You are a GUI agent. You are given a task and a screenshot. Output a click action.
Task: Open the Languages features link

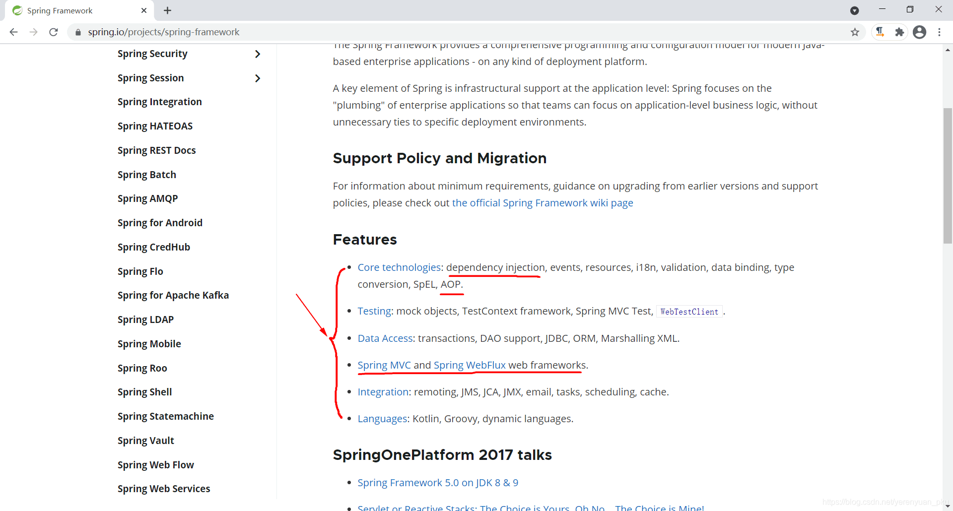pyautogui.click(x=382, y=419)
